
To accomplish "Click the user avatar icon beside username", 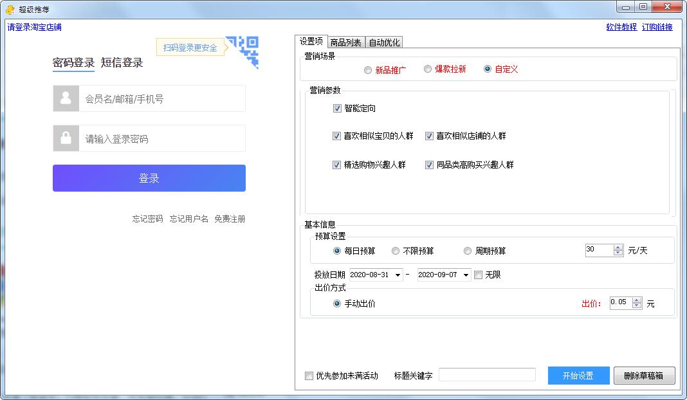I will tap(66, 98).
